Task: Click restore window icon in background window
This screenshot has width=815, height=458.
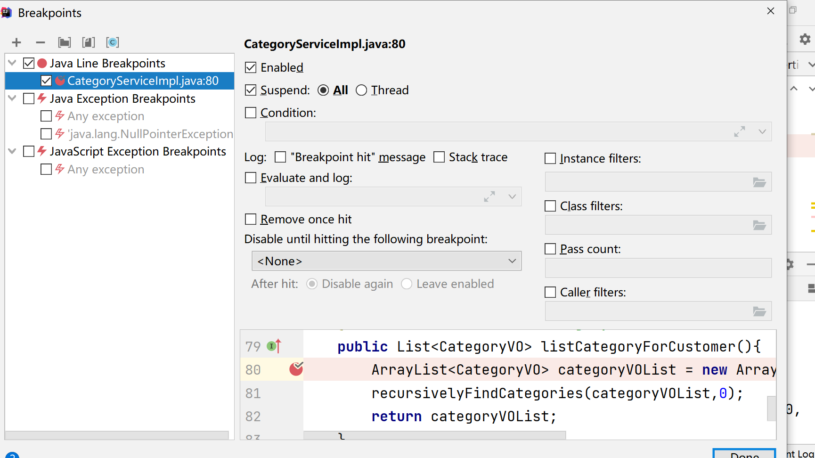Action: click(793, 10)
